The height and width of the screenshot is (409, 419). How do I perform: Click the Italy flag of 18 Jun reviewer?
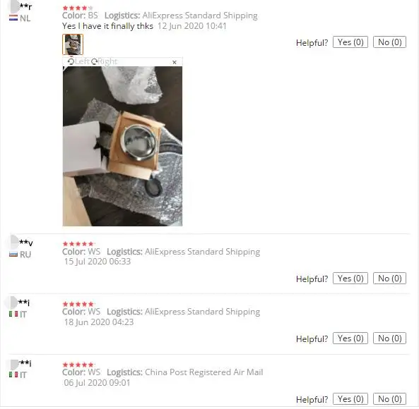[x=13, y=314]
